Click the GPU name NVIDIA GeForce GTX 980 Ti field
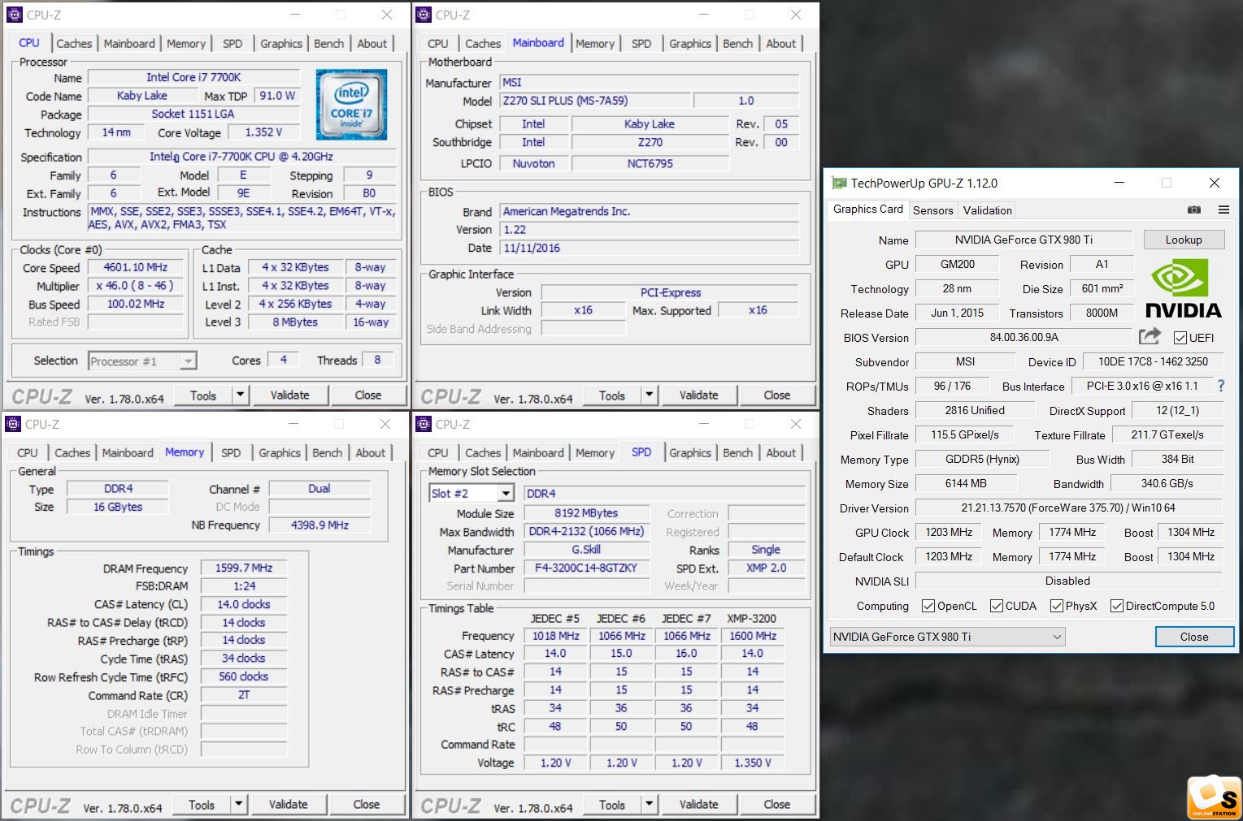Image resolution: width=1243 pixels, height=821 pixels. point(1024,240)
